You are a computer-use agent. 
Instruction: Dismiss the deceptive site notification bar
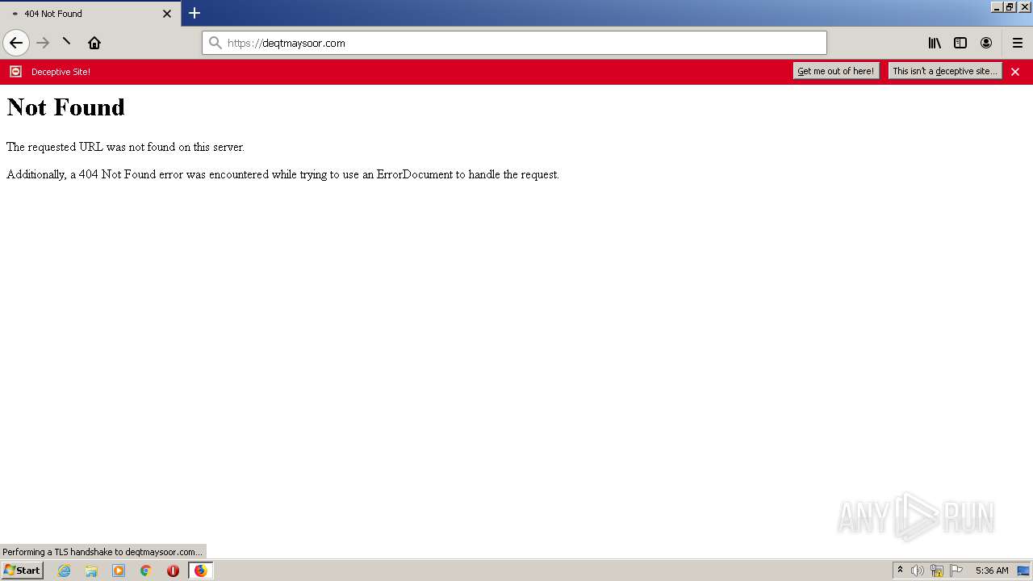[x=1015, y=72]
